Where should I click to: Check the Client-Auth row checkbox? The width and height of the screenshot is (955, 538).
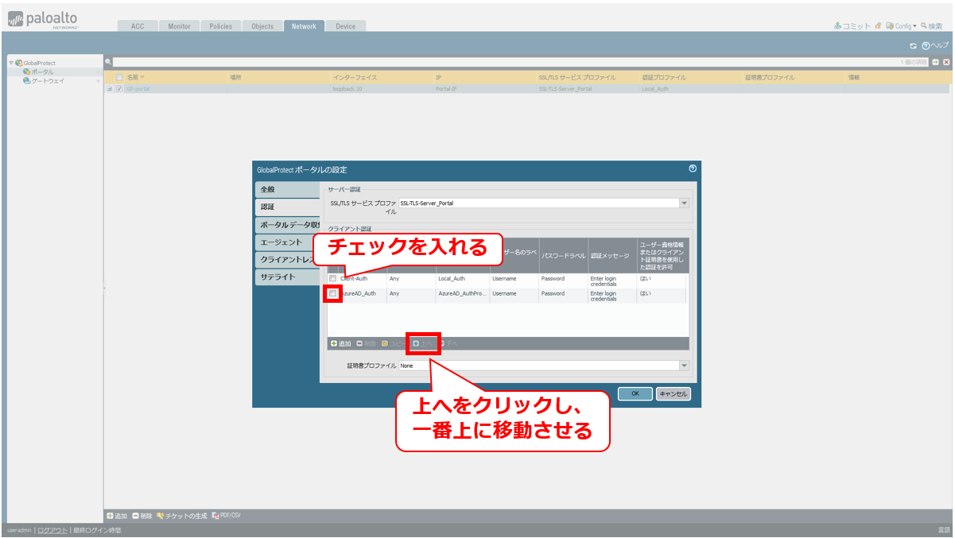(x=333, y=279)
